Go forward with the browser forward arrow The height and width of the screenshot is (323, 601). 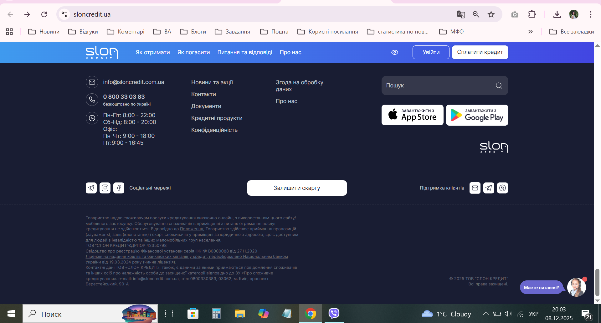pos(27,14)
